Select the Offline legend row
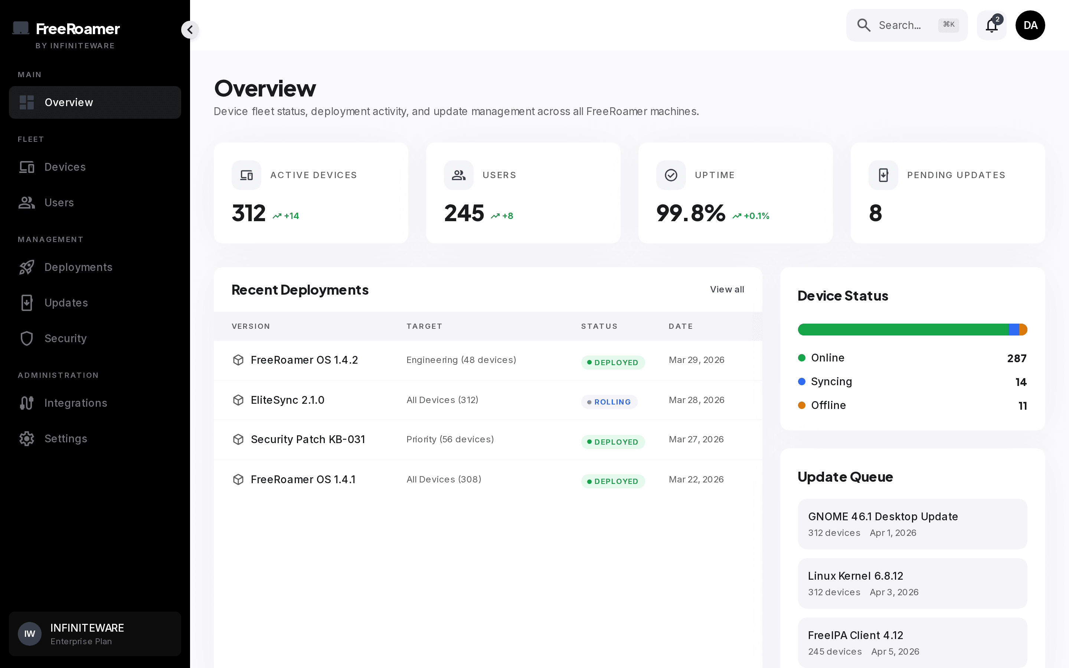The height and width of the screenshot is (668, 1069). click(912, 406)
